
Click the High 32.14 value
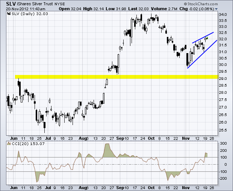(x=93, y=9)
